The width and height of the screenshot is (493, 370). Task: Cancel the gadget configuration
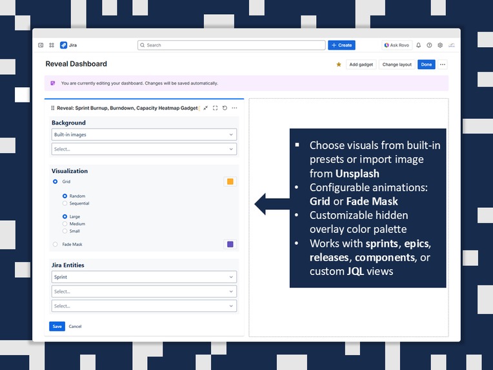(x=75, y=326)
